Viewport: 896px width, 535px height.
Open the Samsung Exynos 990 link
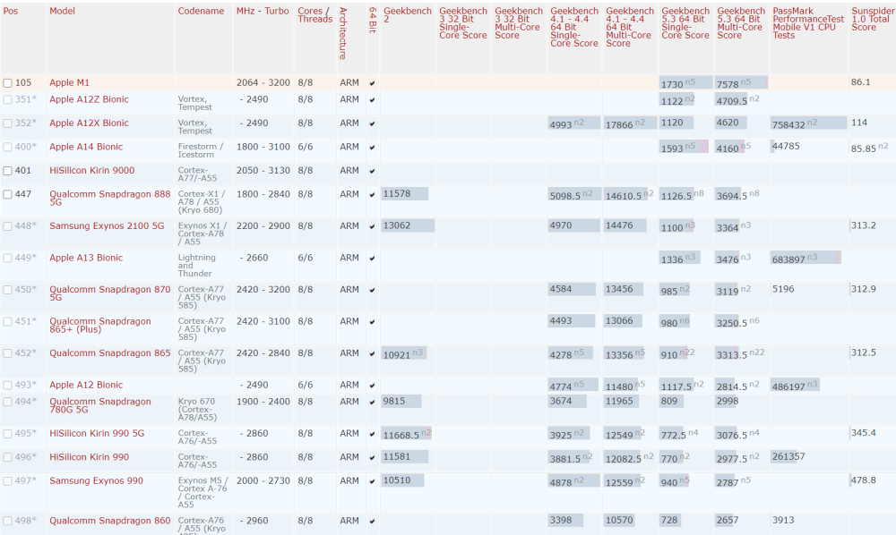[x=96, y=480]
